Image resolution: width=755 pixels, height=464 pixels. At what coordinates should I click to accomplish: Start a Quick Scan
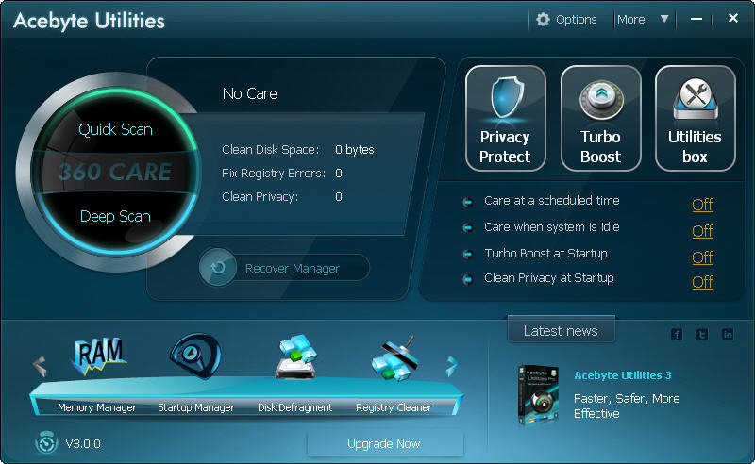[115, 129]
